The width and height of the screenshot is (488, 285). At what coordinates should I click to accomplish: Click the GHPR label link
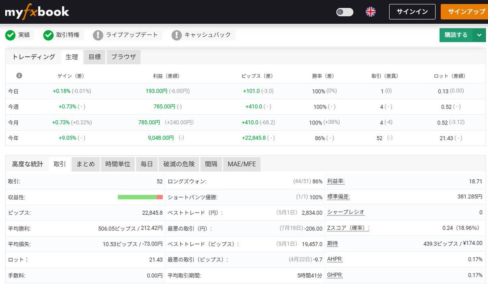coord(335,275)
